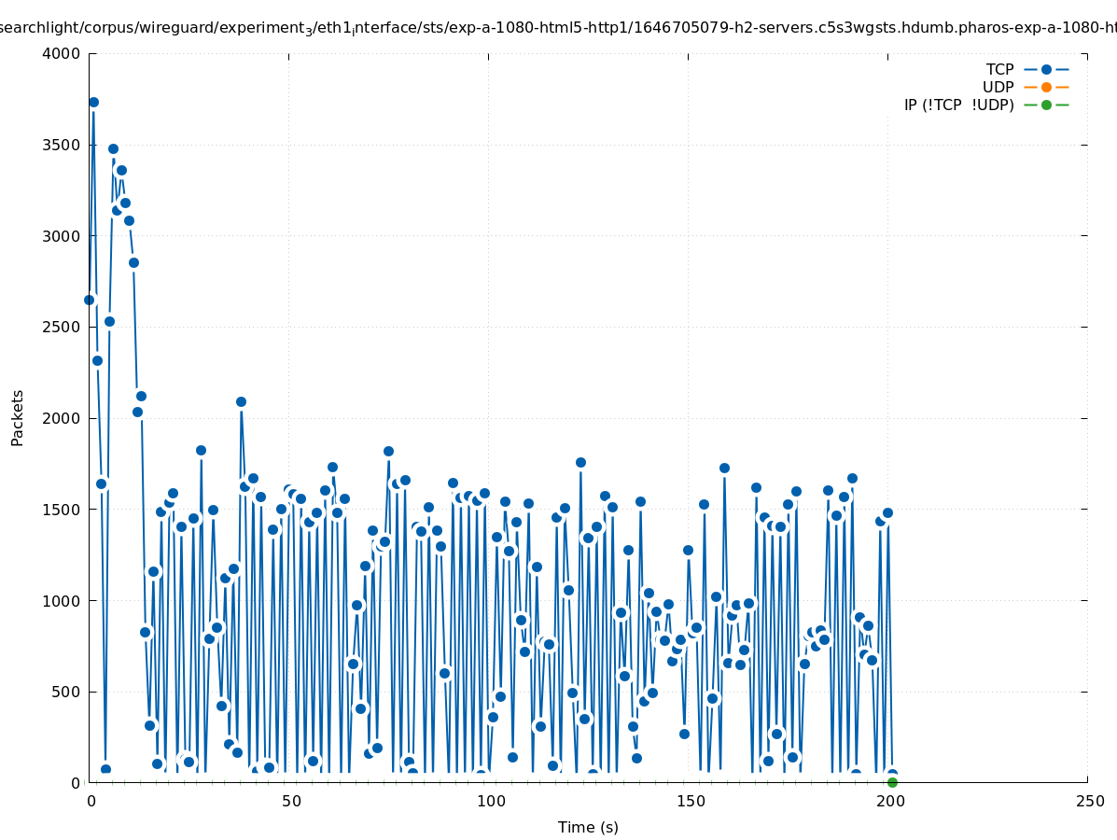Click the highest TCP data point near 3700
The image size is (1117, 840).
93,103
